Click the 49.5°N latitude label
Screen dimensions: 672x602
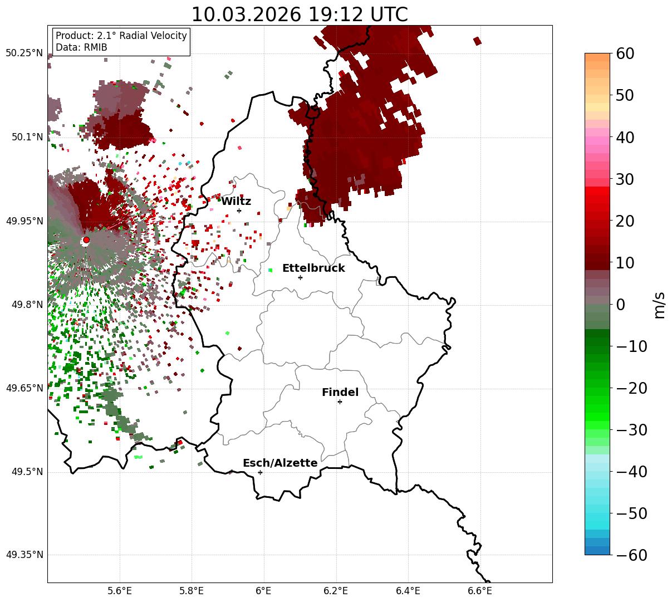27,472
